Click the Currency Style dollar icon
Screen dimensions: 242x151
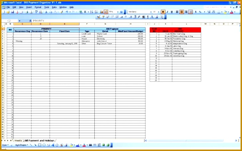coord(196,12)
